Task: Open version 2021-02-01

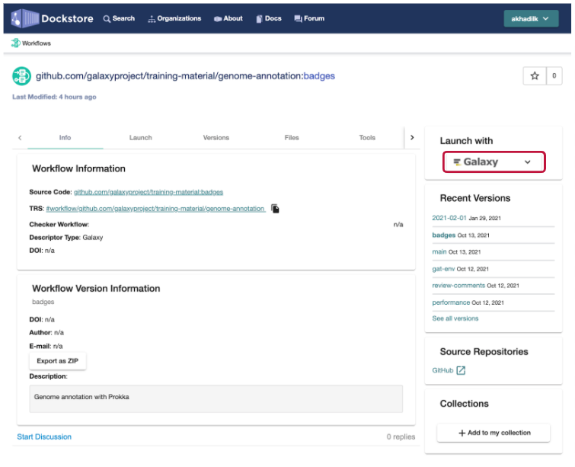Action: pyautogui.click(x=449, y=218)
